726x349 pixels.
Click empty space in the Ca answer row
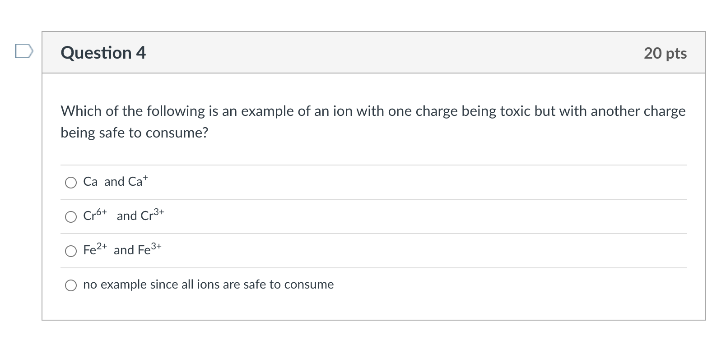point(406,182)
